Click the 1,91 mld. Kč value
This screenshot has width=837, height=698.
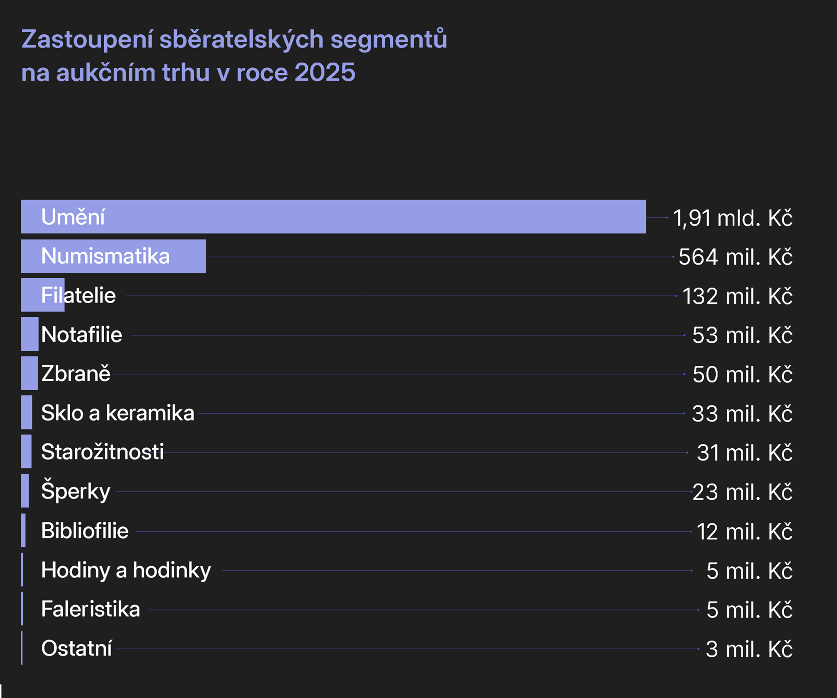[732, 218]
